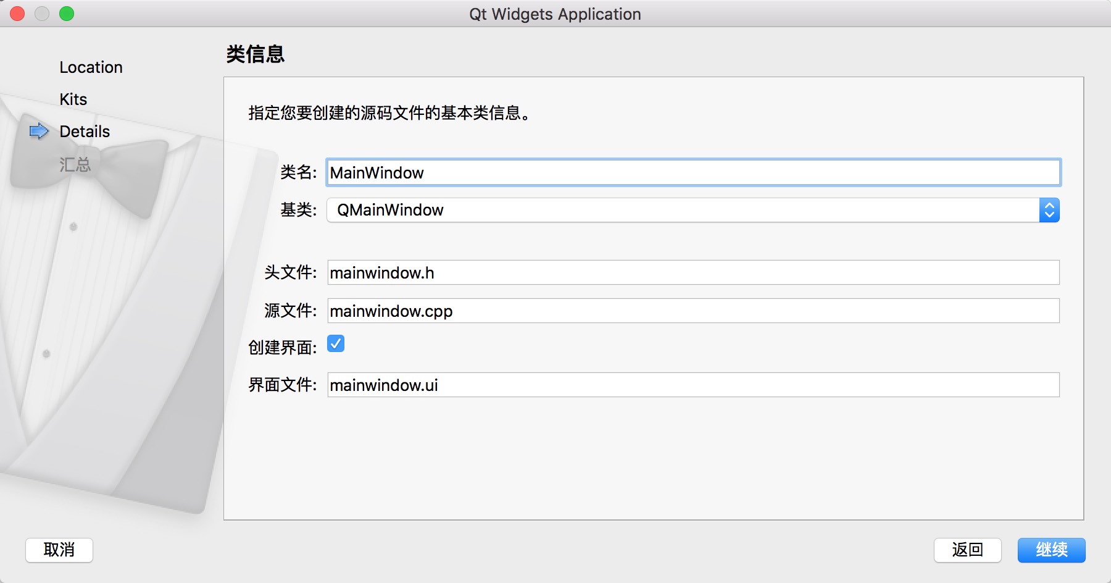Click the 头文件 label
The image size is (1111, 583).
tap(290, 272)
